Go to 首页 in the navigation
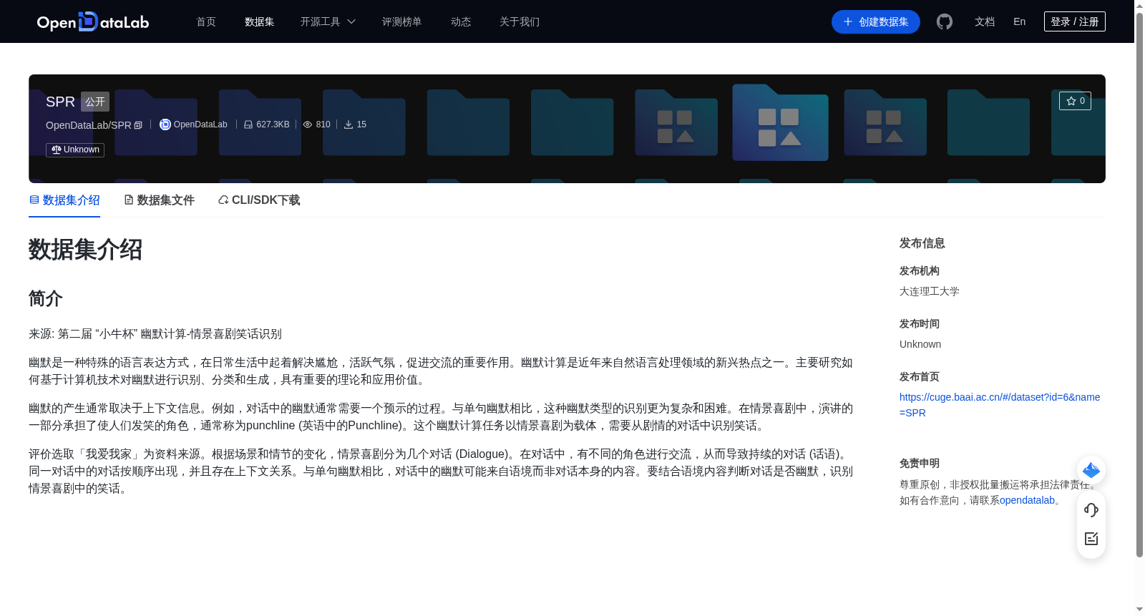Viewport: 1145px width, 616px height. pyautogui.click(x=206, y=21)
